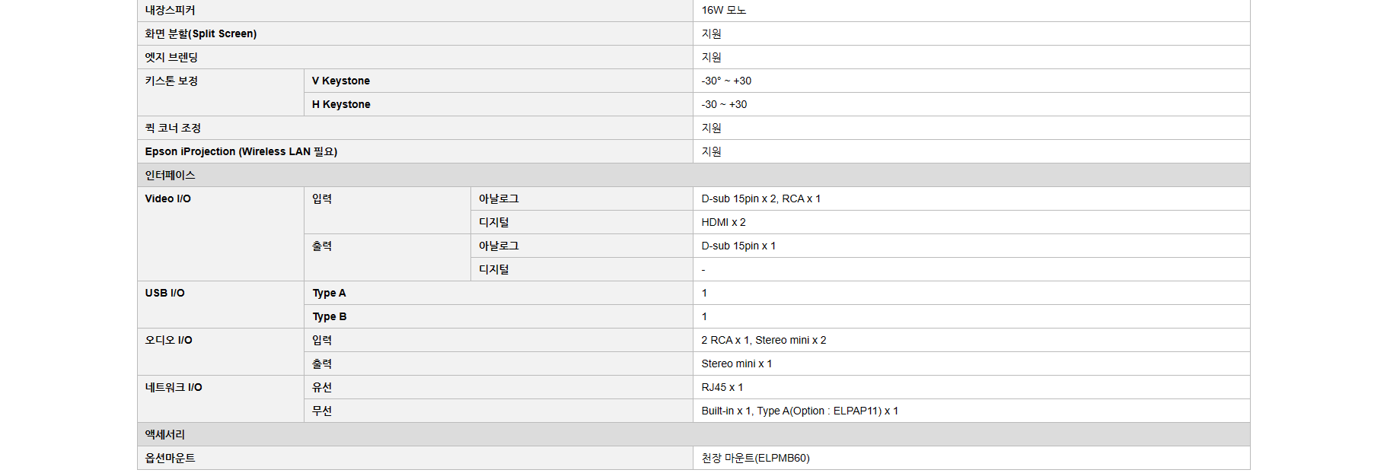The image size is (1387, 473).
Task: Click the 퀵 코너 조정 label
Action: click(173, 128)
